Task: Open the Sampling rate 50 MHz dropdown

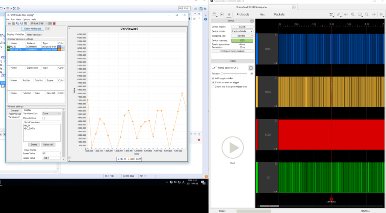Action: (x=242, y=36)
